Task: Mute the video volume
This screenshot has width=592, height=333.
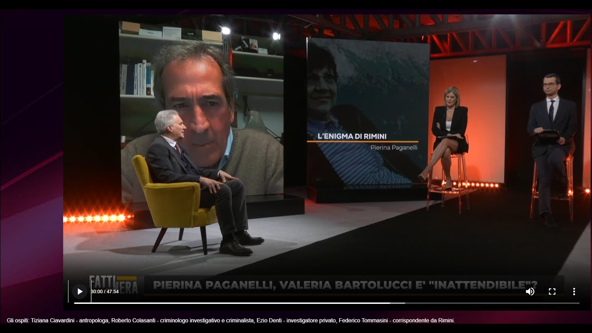Action: click(530, 291)
